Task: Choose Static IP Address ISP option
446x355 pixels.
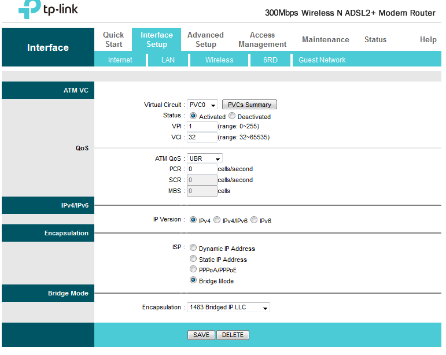Action: coord(193,259)
